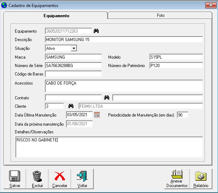
Task: Click the Descrição field with MONITOR SAMSUNG 15
Action: coord(124,40)
